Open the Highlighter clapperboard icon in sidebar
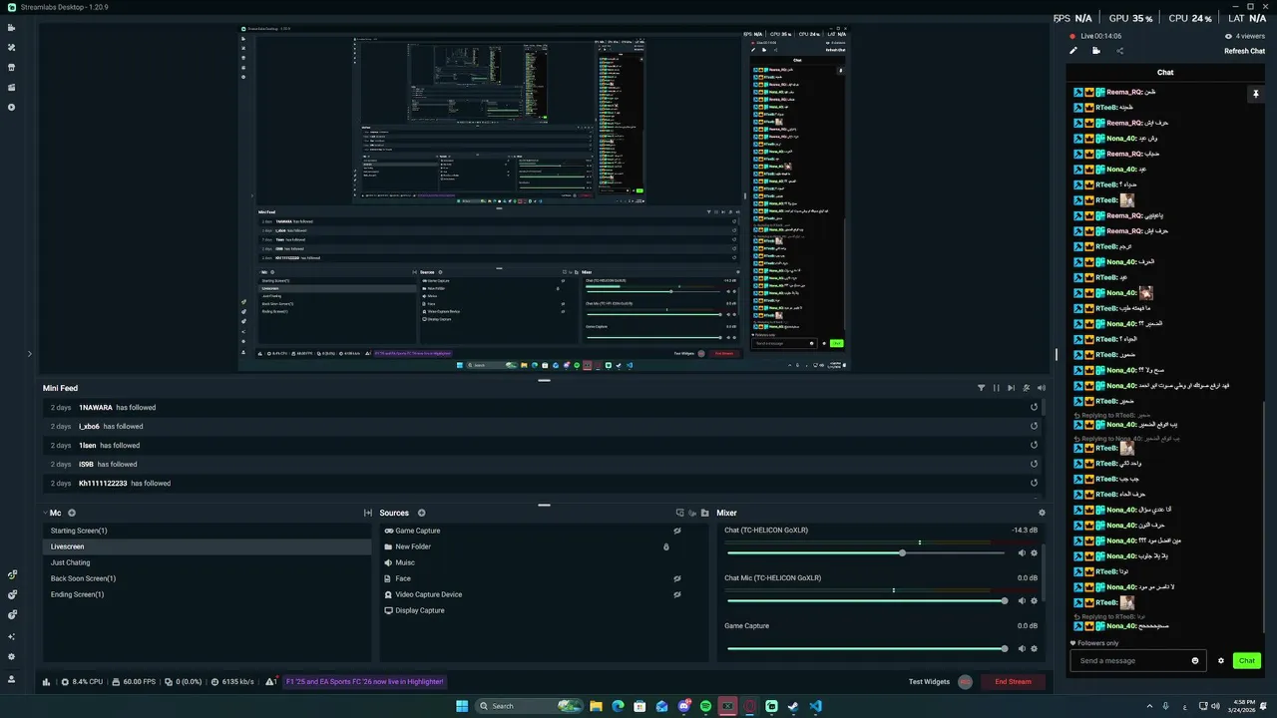Viewport: 1277px width, 718px height. tap(12, 87)
